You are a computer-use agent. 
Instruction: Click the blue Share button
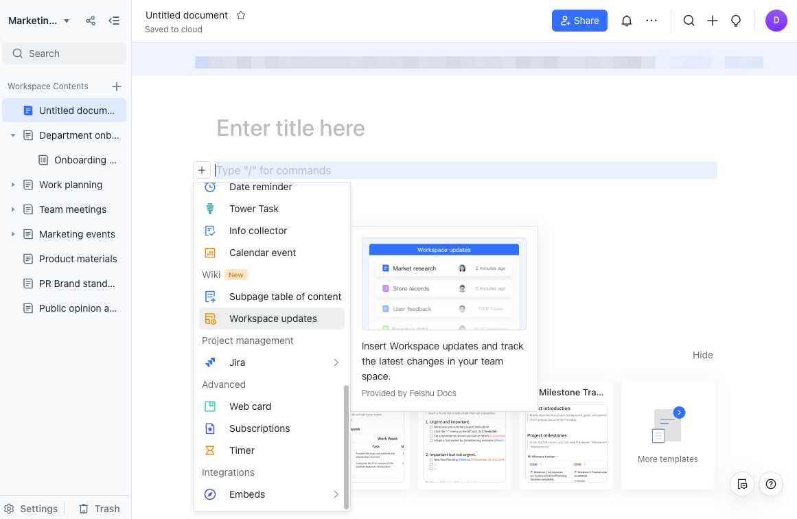[x=579, y=20]
